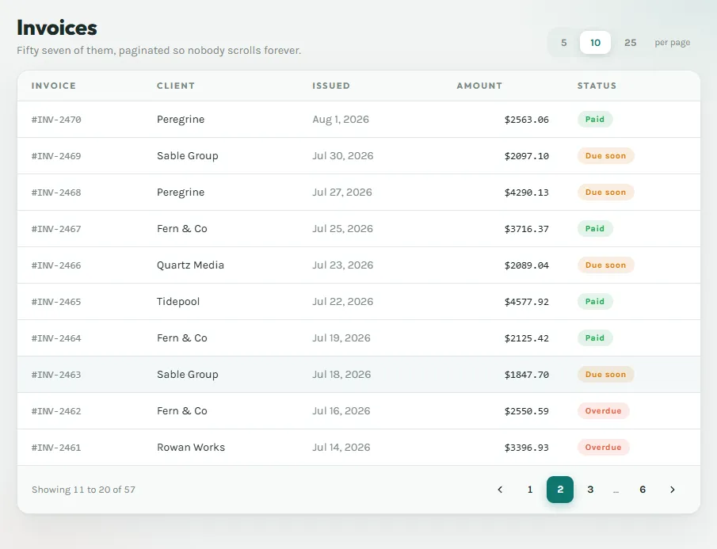Click Due soon badge on INV-2469
The height and width of the screenshot is (549, 717).
coord(605,156)
